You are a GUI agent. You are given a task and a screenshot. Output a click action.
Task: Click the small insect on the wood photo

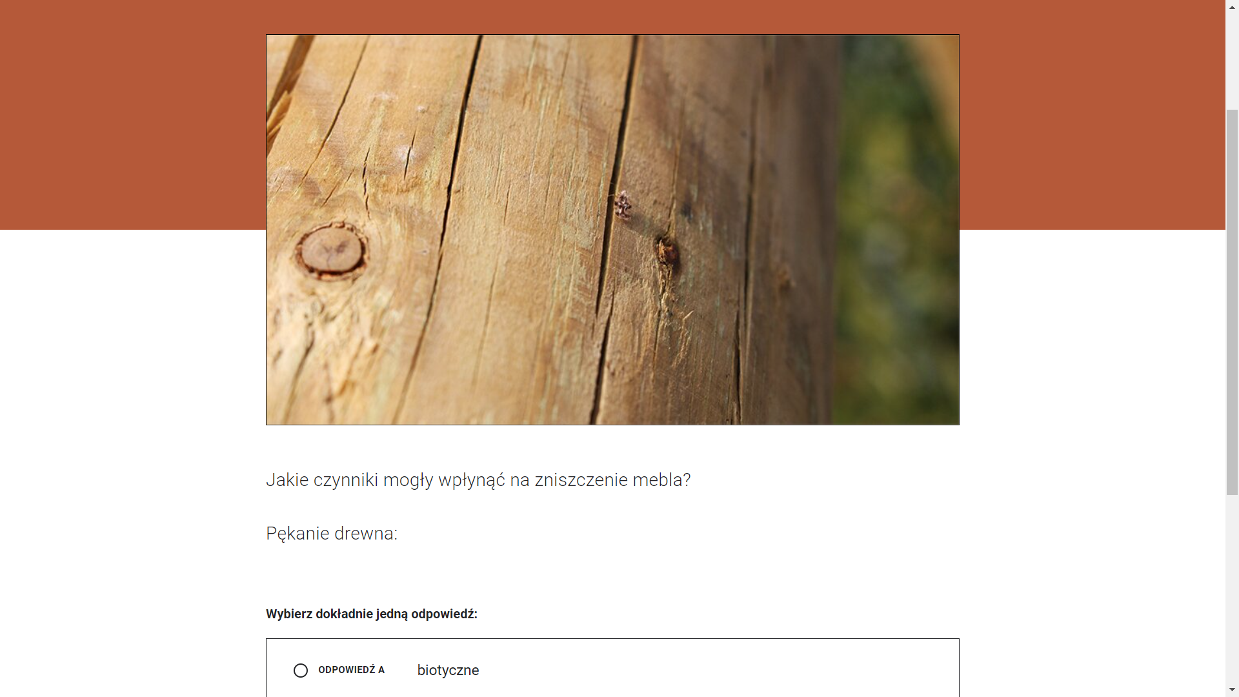[623, 205]
